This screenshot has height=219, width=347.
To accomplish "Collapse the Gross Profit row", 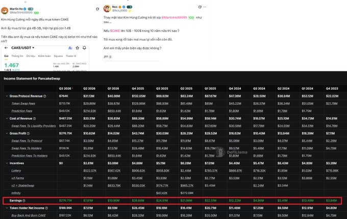I will click(x=7, y=133).
